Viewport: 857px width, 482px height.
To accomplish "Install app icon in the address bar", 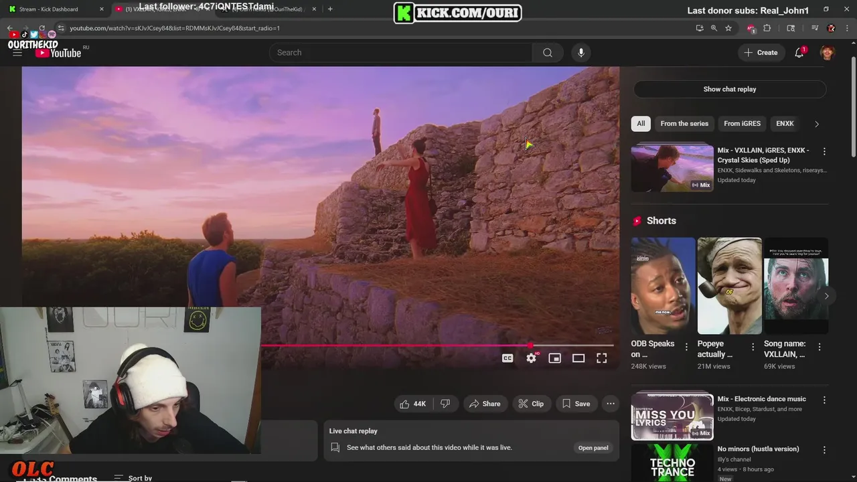I will [x=700, y=28].
